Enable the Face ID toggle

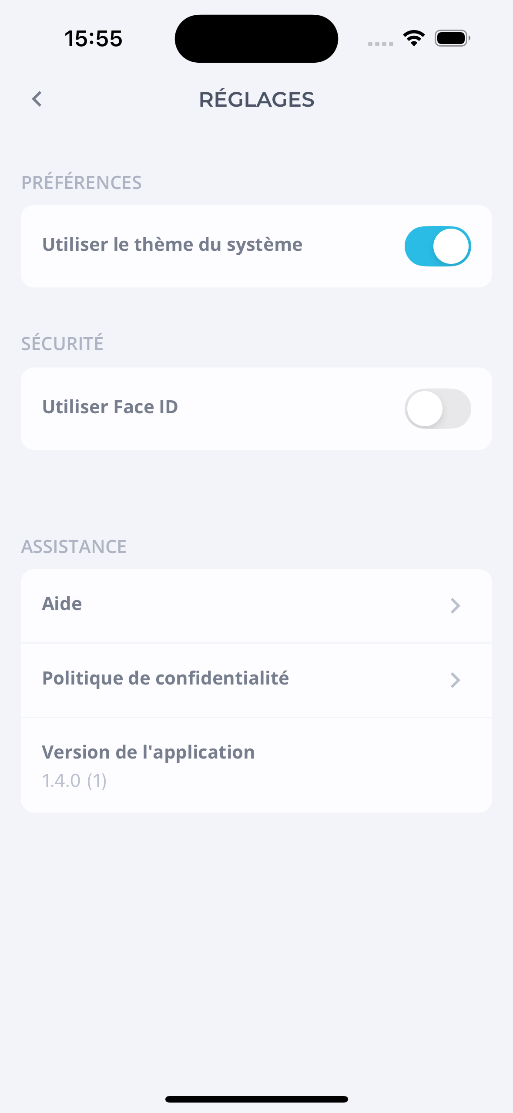click(438, 408)
